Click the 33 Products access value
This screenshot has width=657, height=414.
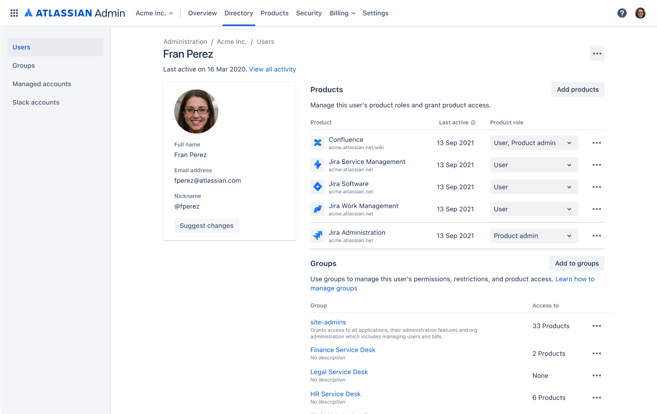pyautogui.click(x=551, y=326)
